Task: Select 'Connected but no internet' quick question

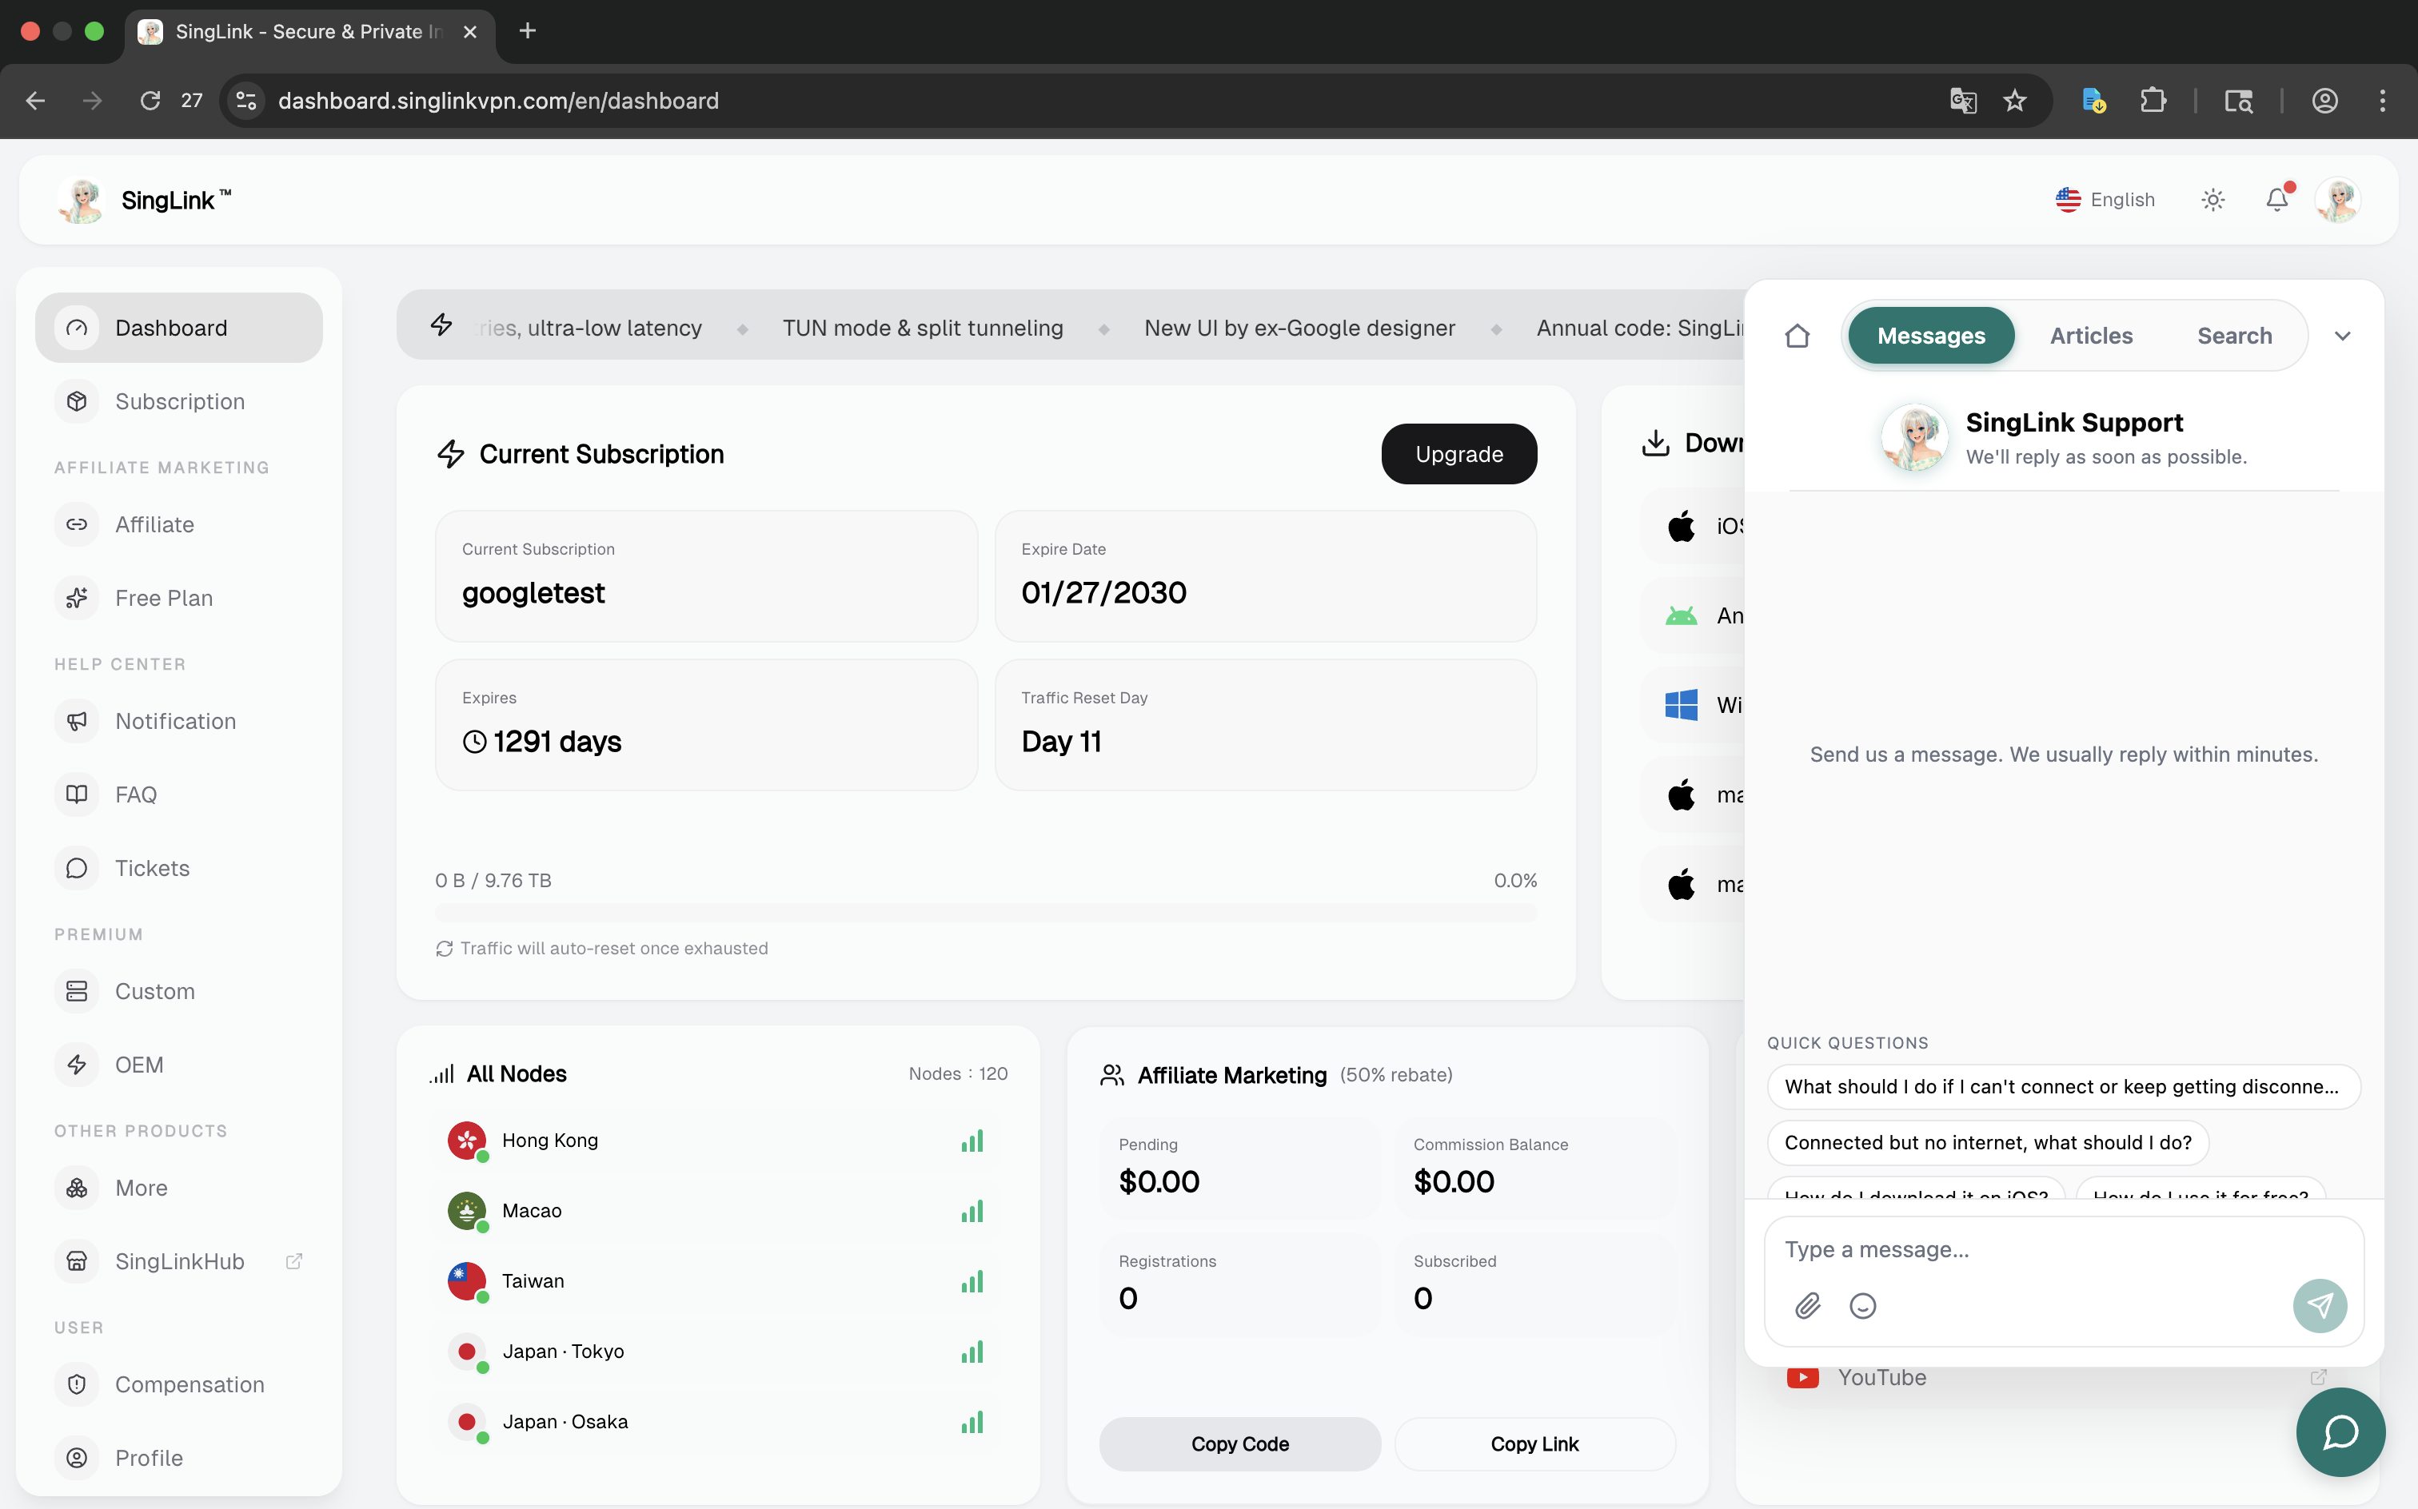Action: (1987, 1143)
